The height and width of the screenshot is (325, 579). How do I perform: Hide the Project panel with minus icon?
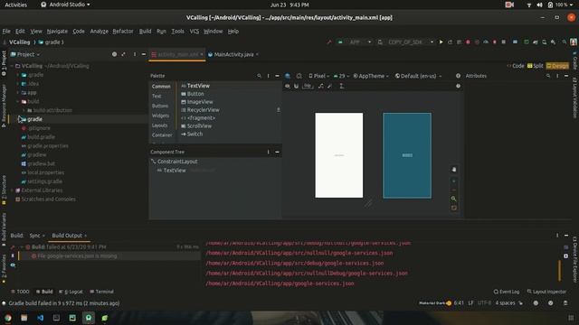coord(144,54)
